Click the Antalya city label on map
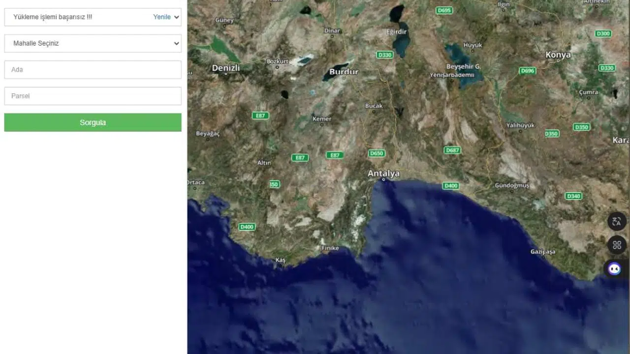Screen dimensions: 630x354 coord(383,174)
